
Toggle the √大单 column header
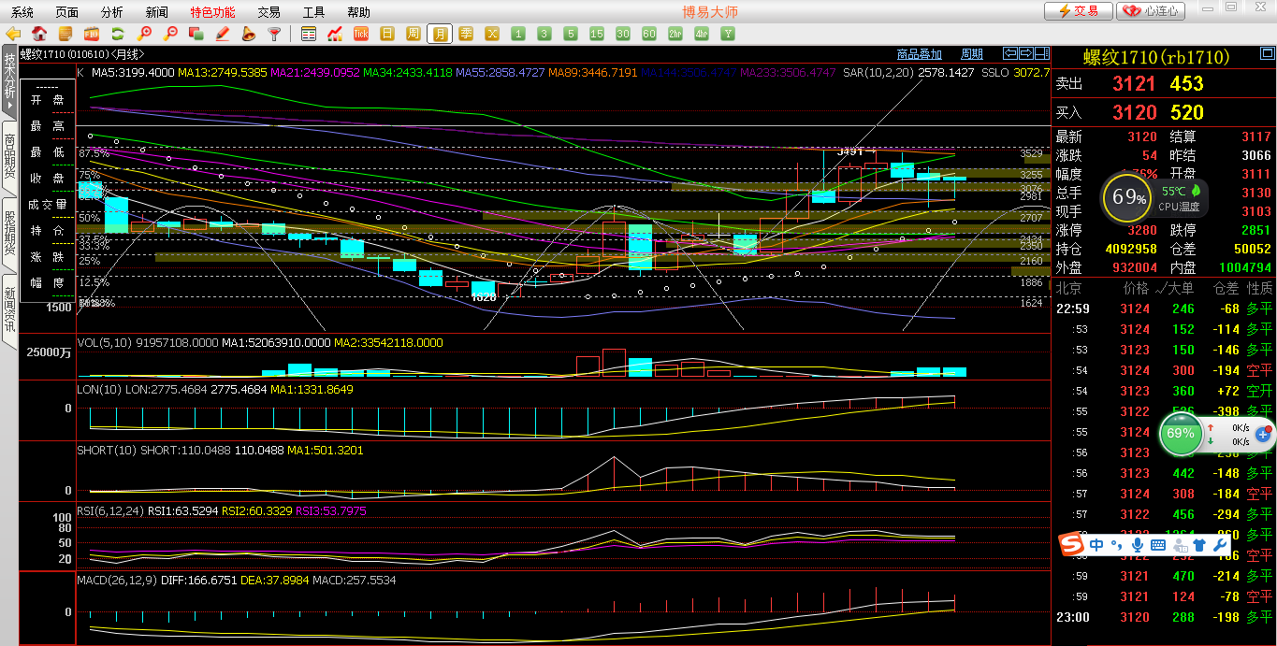tap(1174, 289)
